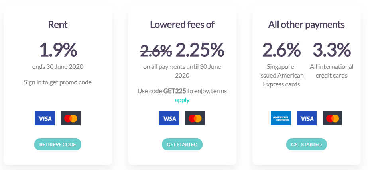
Task: Click the All other payments heading
Action: pos(307,25)
